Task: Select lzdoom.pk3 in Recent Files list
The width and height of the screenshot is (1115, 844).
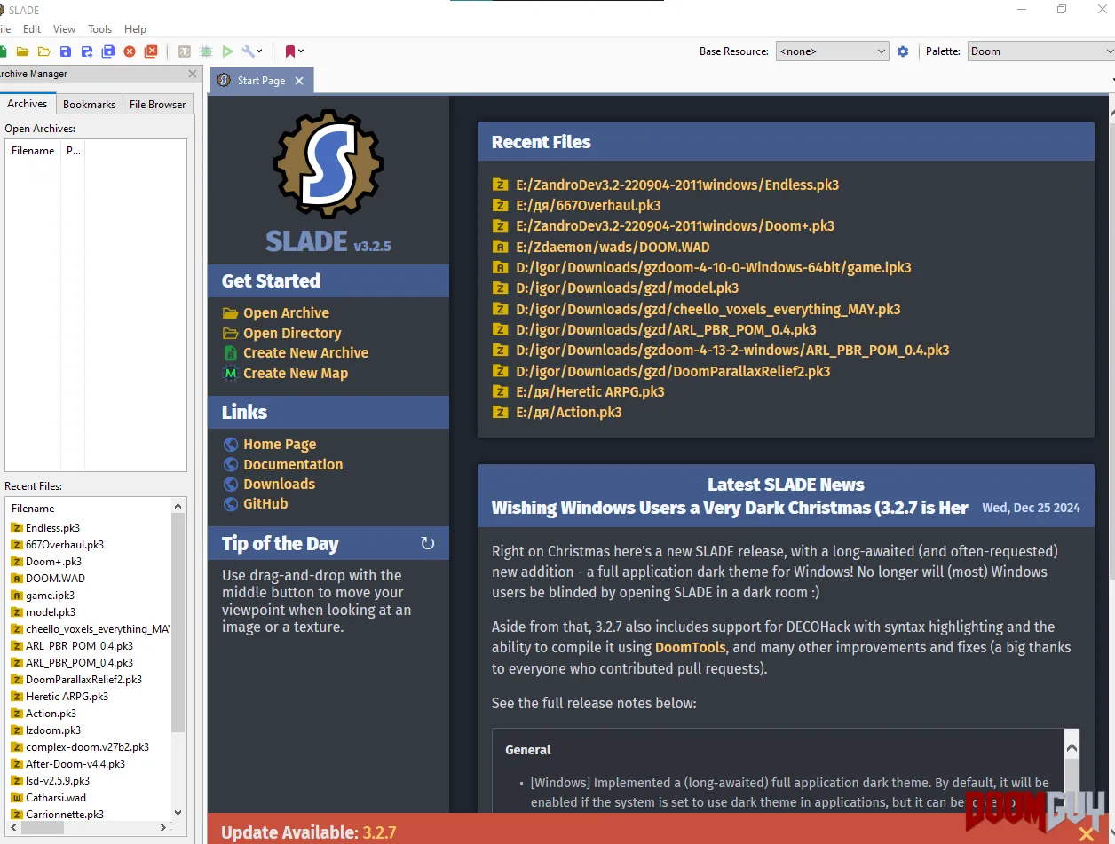Action: (x=53, y=730)
